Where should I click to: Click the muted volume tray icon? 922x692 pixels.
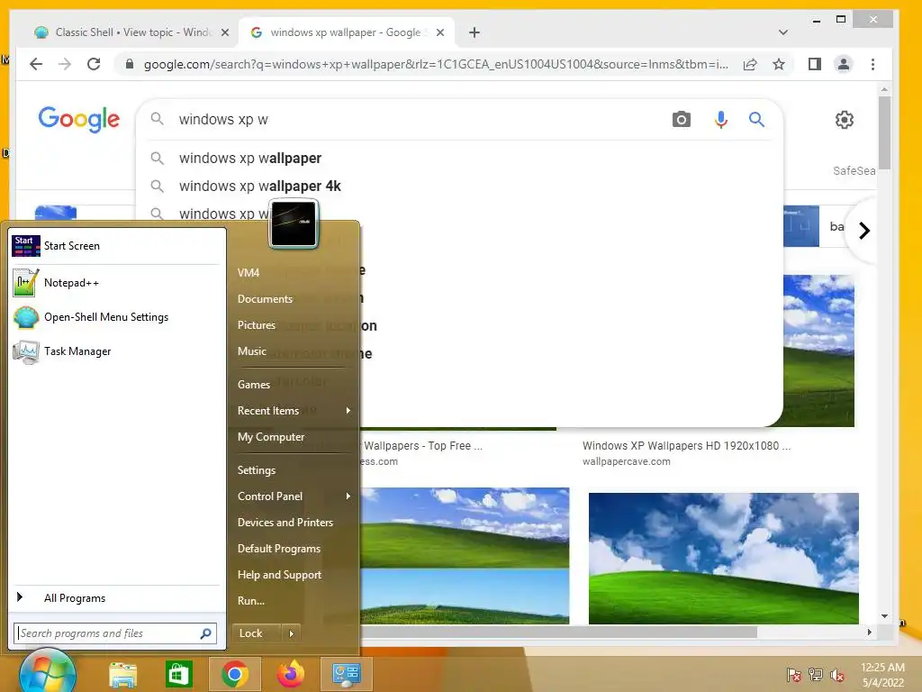pos(837,674)
